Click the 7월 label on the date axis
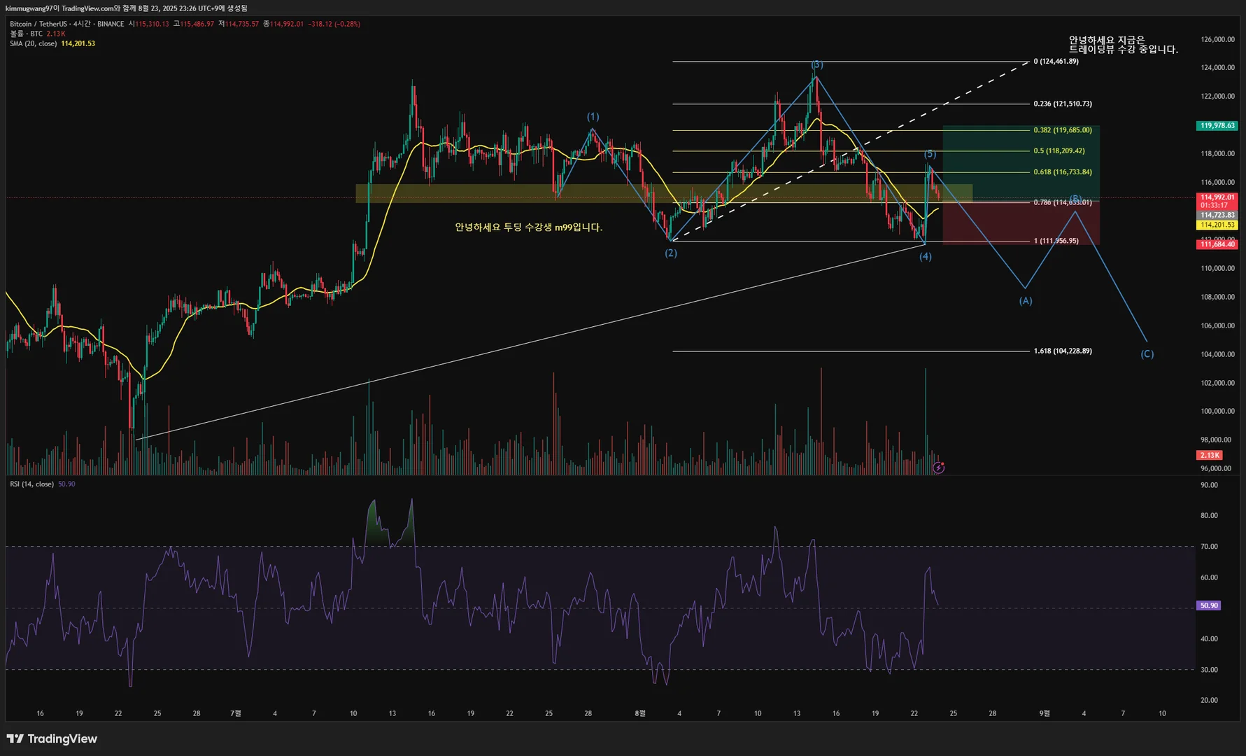The image size is (1246, 756). (236, 713)
